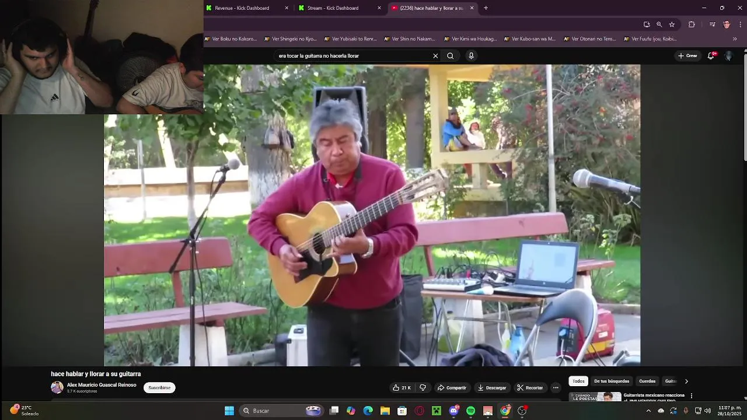This screenshot has width=747, height=420.
Task: Open the Ver Otonari no Tens bookmark
Action: tap(589, 39)
